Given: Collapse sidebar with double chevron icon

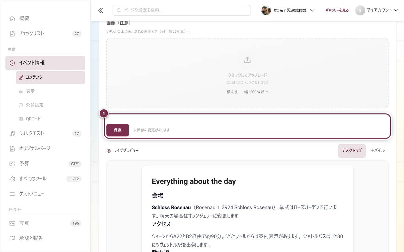Looking at the screenshot, I should tap(101, 10).
